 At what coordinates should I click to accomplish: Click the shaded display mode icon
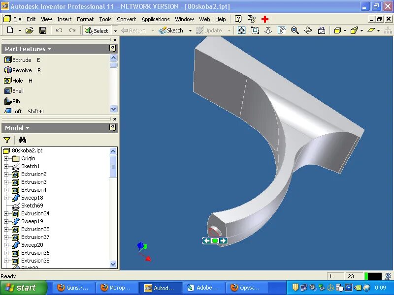[337, 30]
